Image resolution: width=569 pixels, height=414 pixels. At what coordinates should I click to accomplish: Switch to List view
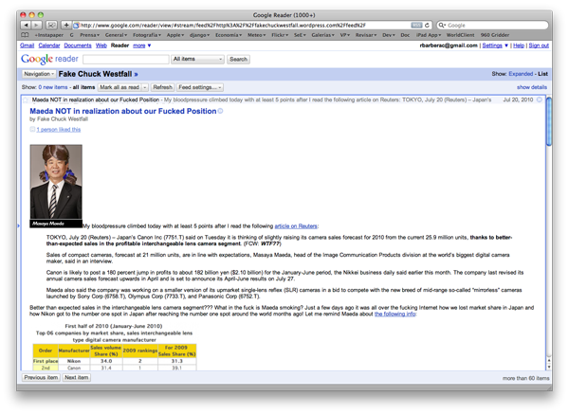click(x=542, y=74)
